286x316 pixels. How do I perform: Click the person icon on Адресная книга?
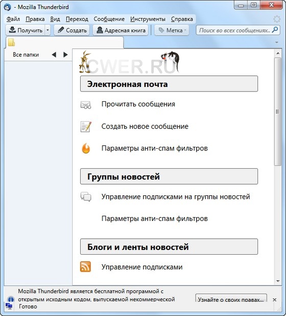pyautogui.click(x=100, y=30)
